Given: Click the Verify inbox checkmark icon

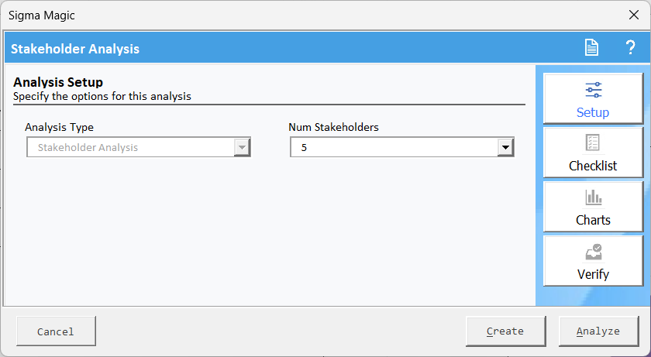Looking at the screenshot, I should pos(594,252).
